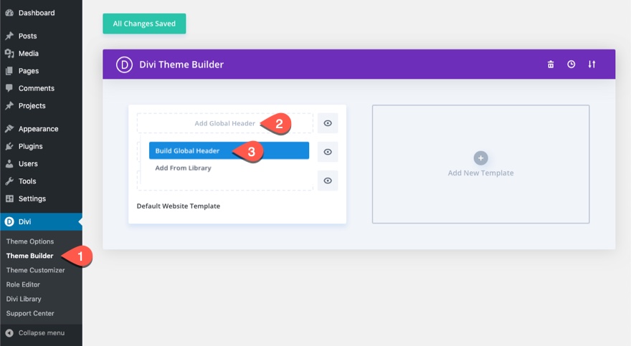Click the All Changes Saved button

pos(144,24)
